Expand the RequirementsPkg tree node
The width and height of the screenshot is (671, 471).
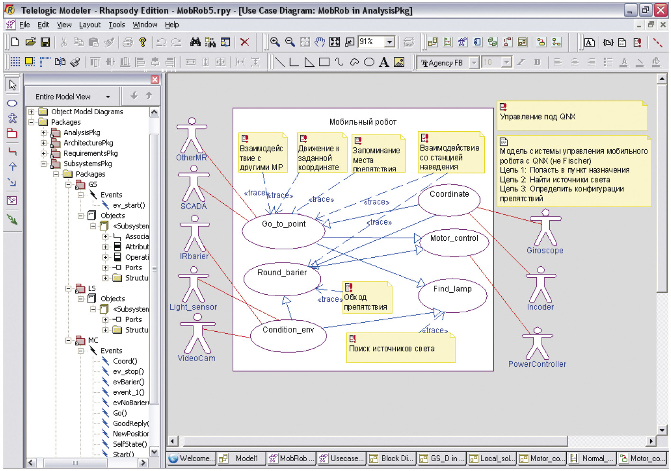coord(44,154)
